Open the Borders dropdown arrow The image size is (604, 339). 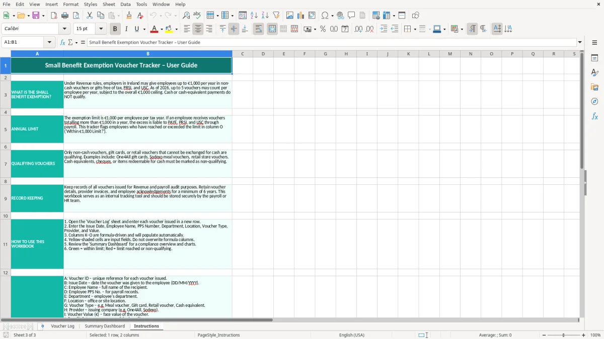[414, 29]
